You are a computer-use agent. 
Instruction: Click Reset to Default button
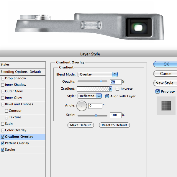[x=114, y=125]
